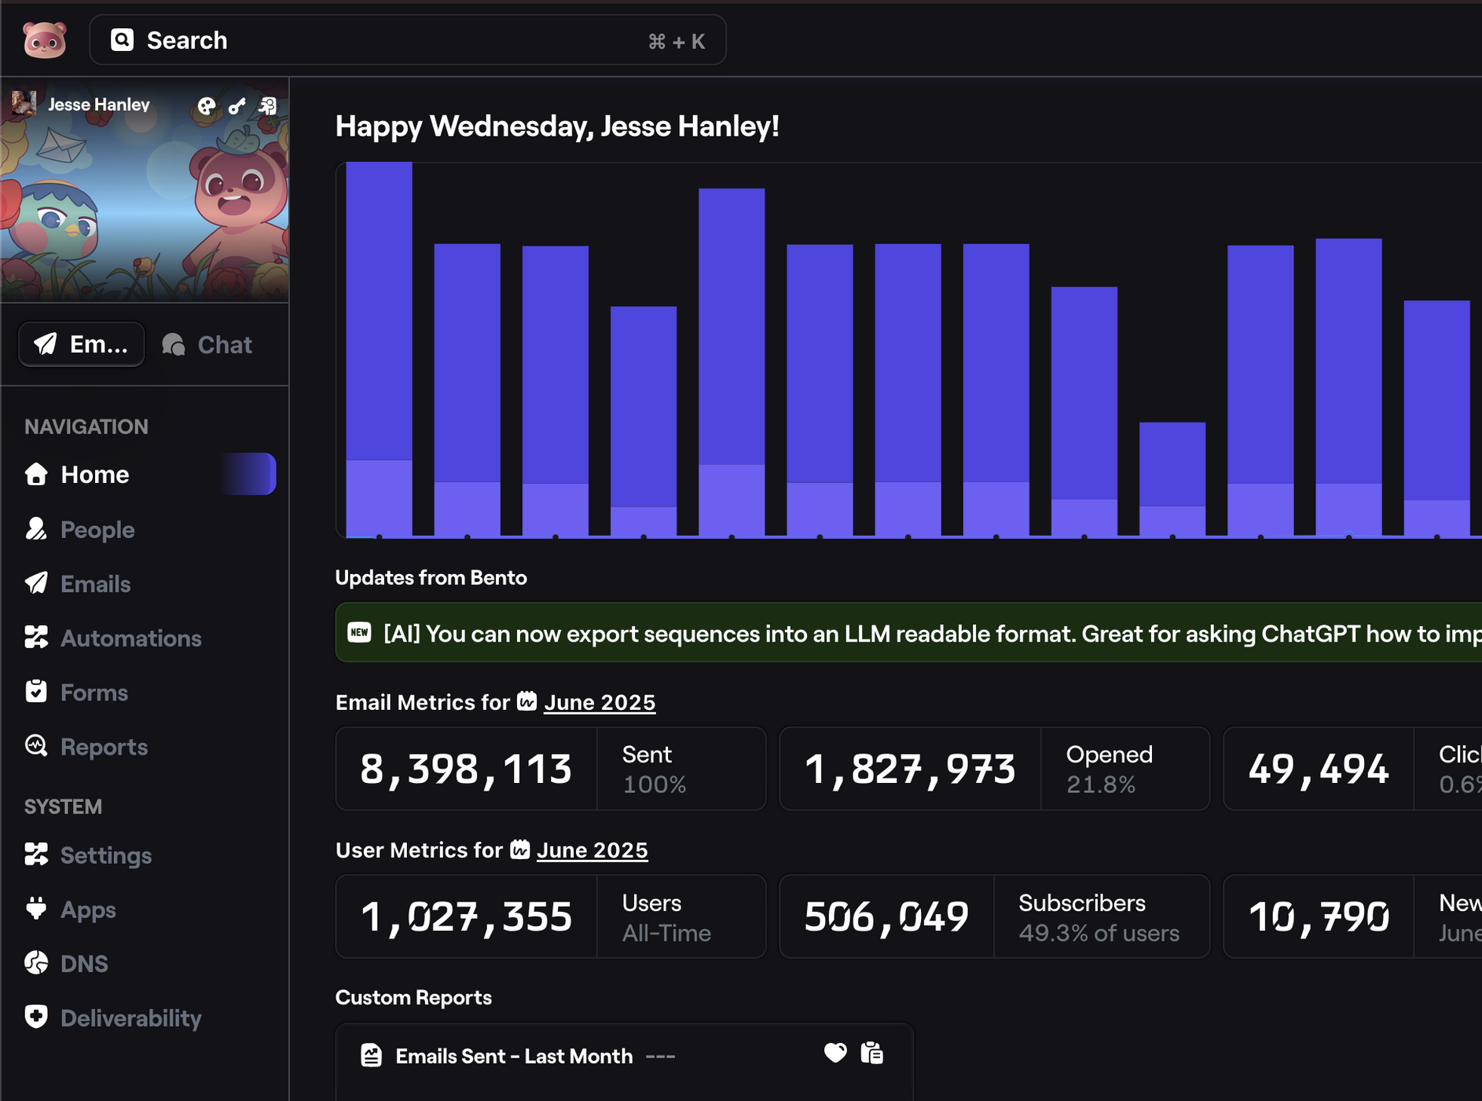
Task: Open the AI export sequences update banner
Action: click(x=908, y=632)
